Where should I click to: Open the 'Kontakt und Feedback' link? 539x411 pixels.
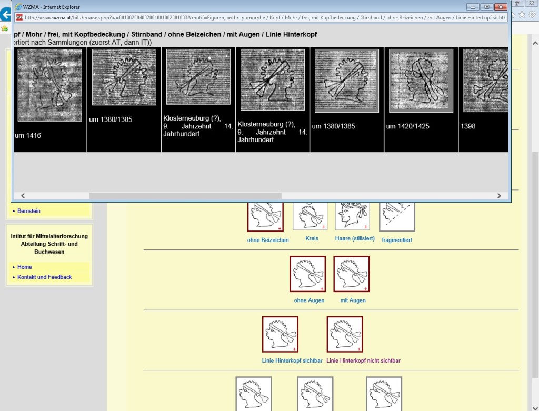44,277
